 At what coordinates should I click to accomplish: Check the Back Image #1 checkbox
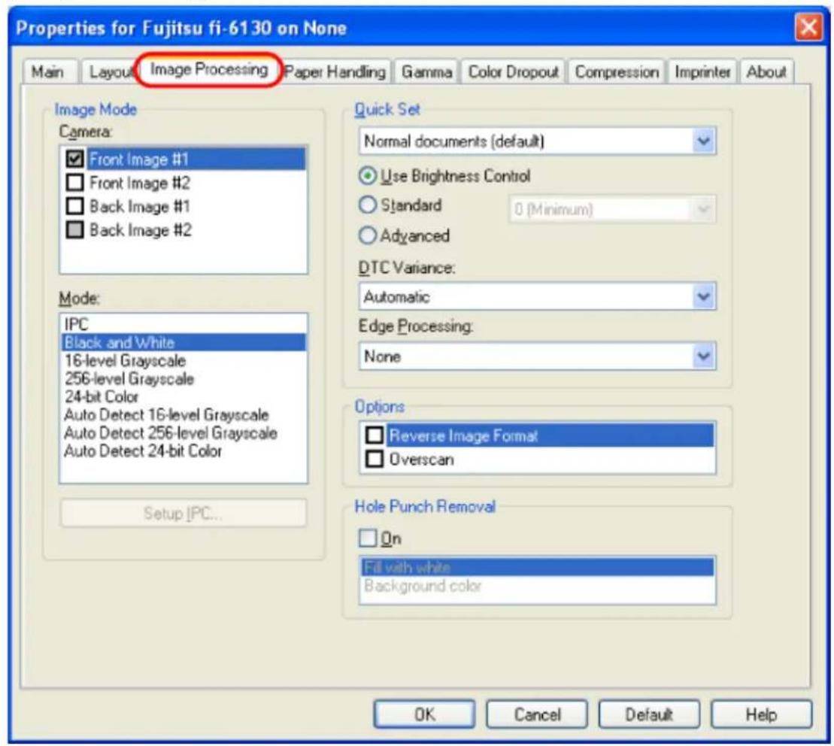(74, 206)
